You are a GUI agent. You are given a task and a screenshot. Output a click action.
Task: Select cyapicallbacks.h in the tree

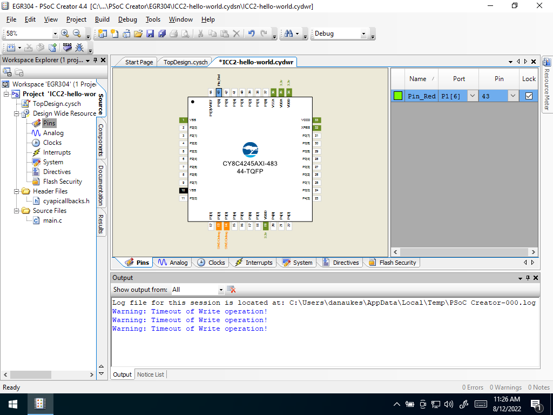pyautogui.click(x=66, y=201)
